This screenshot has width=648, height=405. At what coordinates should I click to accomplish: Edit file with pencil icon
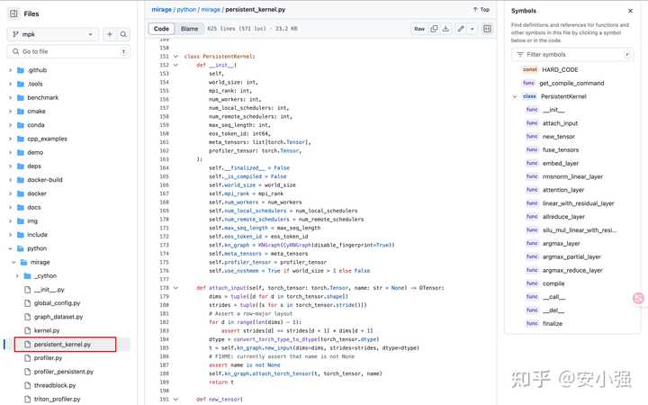tap(460, 29)
